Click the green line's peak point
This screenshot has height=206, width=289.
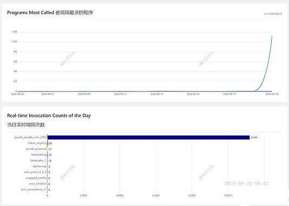[x=272, y=36]
